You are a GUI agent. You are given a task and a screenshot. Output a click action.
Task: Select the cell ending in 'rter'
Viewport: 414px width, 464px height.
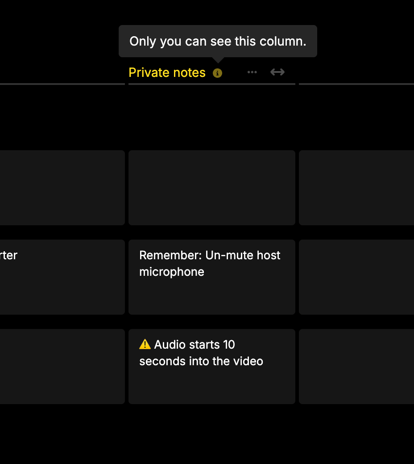coord(62,277)
